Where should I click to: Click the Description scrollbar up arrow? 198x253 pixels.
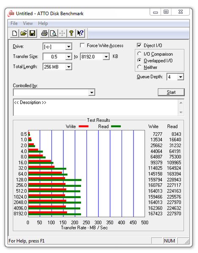point(181,103)
